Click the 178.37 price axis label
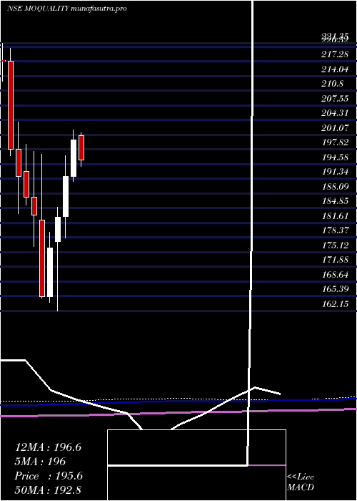 click(x=335, y=230)
